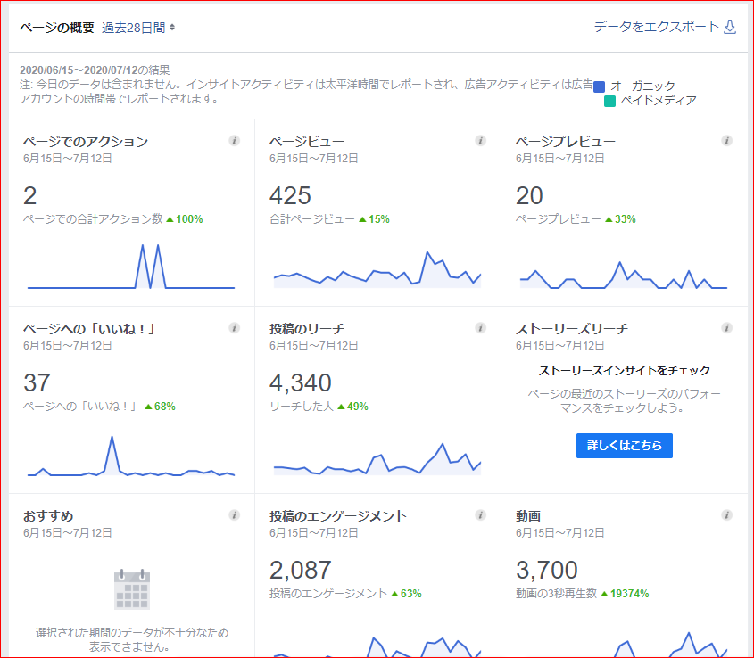754x658 pixels.
Task: Click the ページでの合計アクション数 label
Action: [x=93, y=219]
